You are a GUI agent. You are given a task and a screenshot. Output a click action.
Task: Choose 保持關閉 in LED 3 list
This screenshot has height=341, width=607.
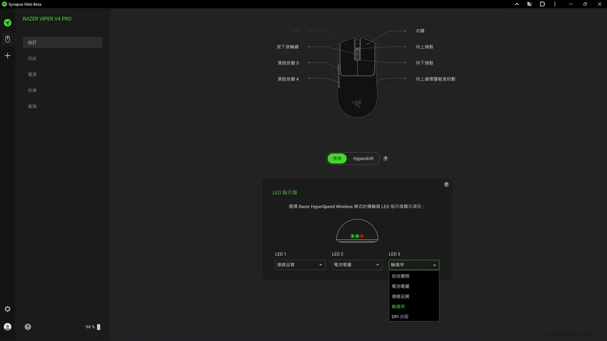414,276
